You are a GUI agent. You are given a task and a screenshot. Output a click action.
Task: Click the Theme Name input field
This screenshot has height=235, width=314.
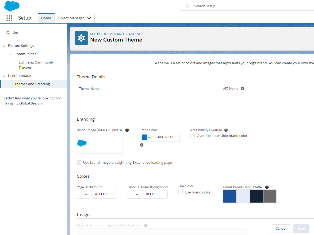[x=143, y=96]
